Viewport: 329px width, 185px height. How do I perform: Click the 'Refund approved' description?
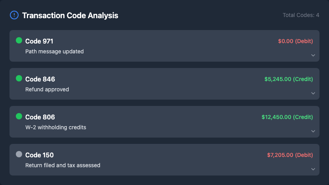coord(47,89)
